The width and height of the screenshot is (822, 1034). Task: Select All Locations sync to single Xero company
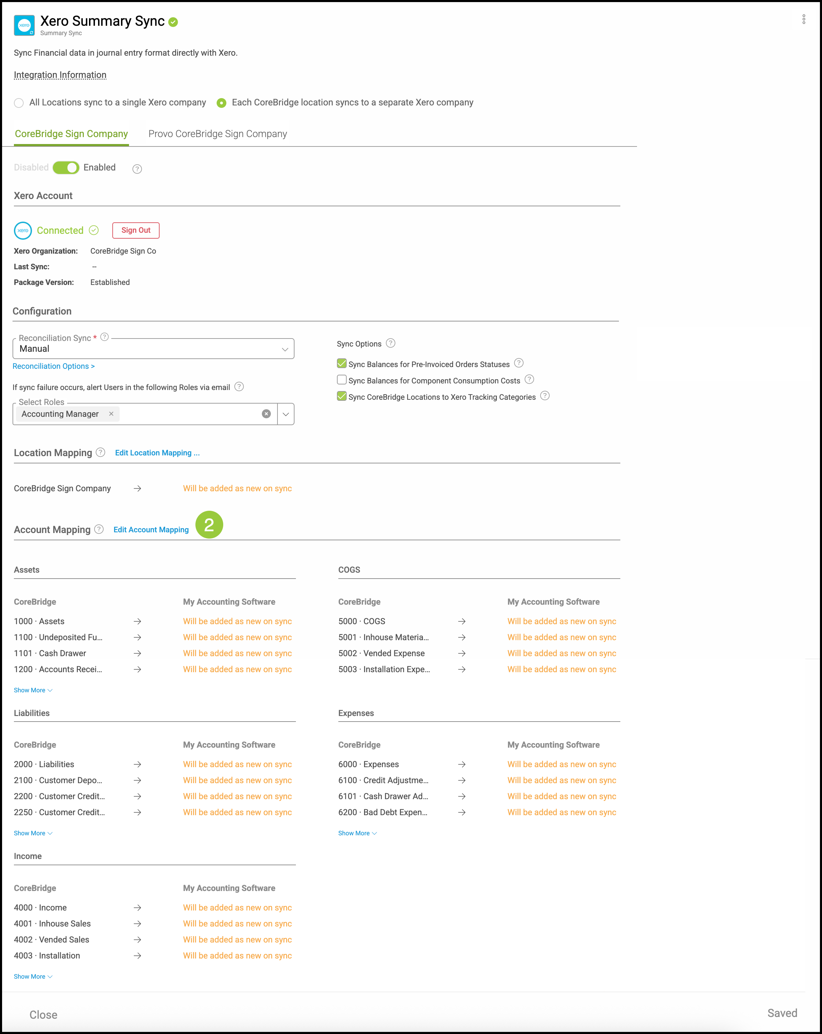coord(19,103)
